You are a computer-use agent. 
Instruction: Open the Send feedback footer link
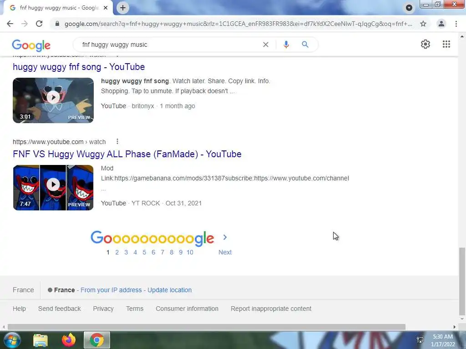coord(60,309)
